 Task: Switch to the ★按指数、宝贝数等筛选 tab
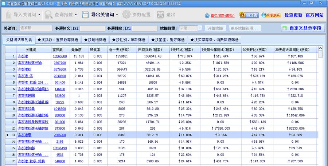58,40
